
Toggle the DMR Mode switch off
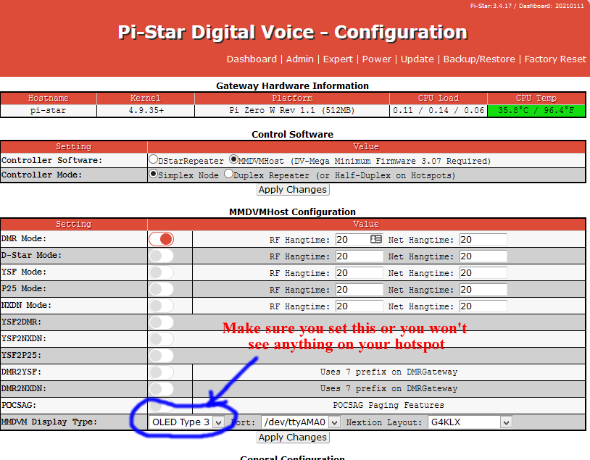161,239
